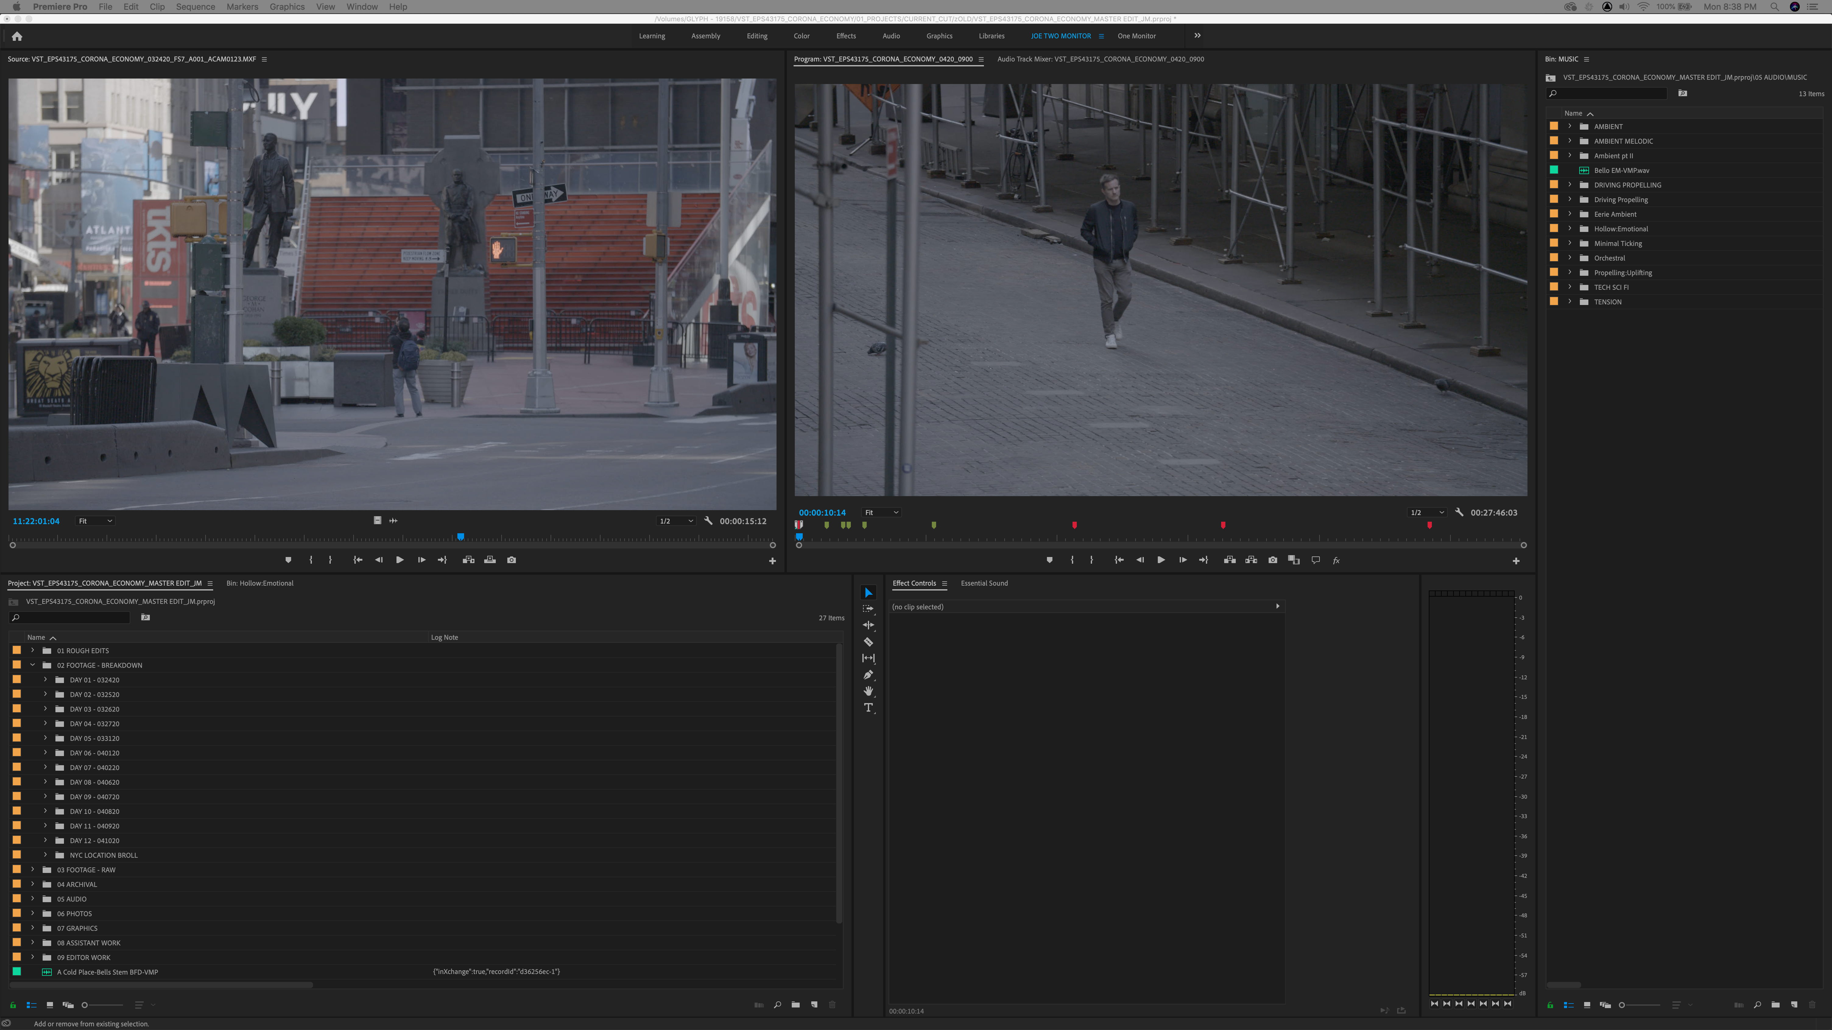Viewport: 1832px width, 1030px height.
Task: Open the Audio Track Mixer tab
Action: (x=1100, y=59)
